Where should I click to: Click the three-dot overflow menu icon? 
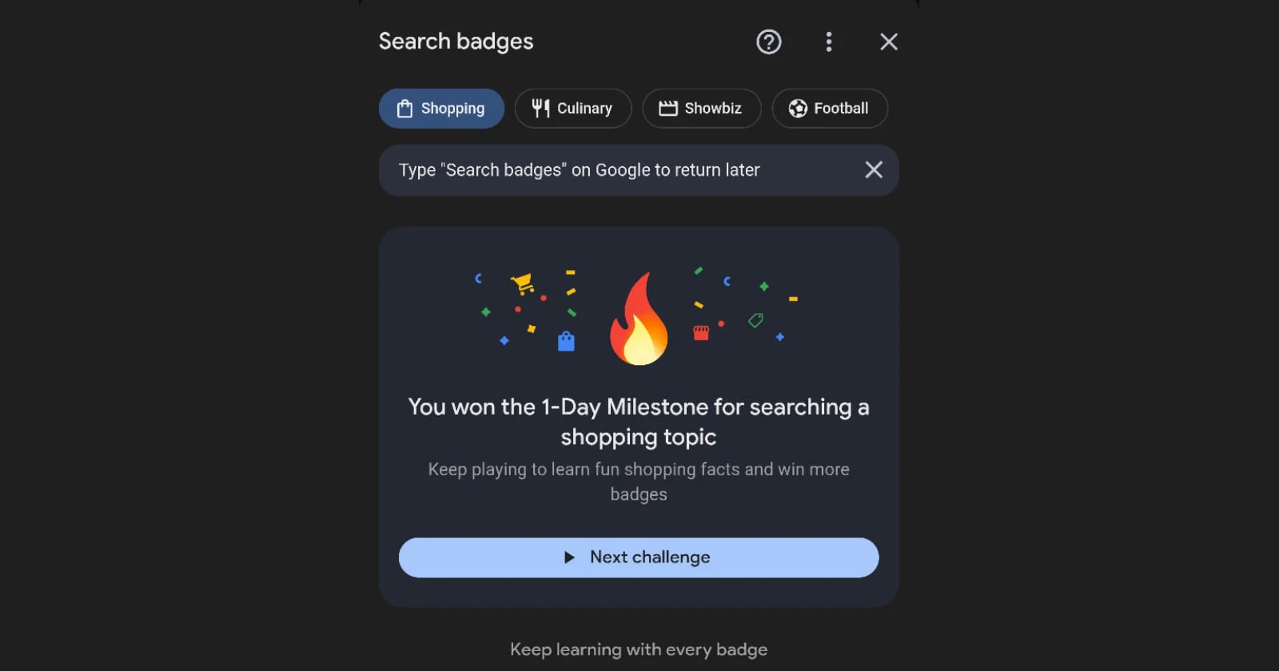coord(828,42)
